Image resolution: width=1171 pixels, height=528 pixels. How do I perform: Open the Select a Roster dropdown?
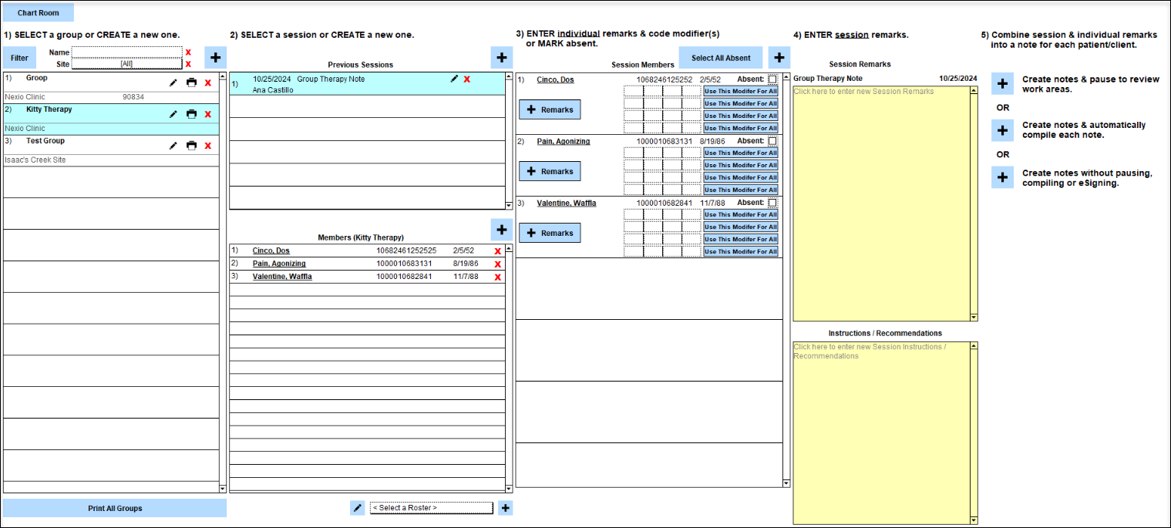pyautogui.click(x=431, y=508)
